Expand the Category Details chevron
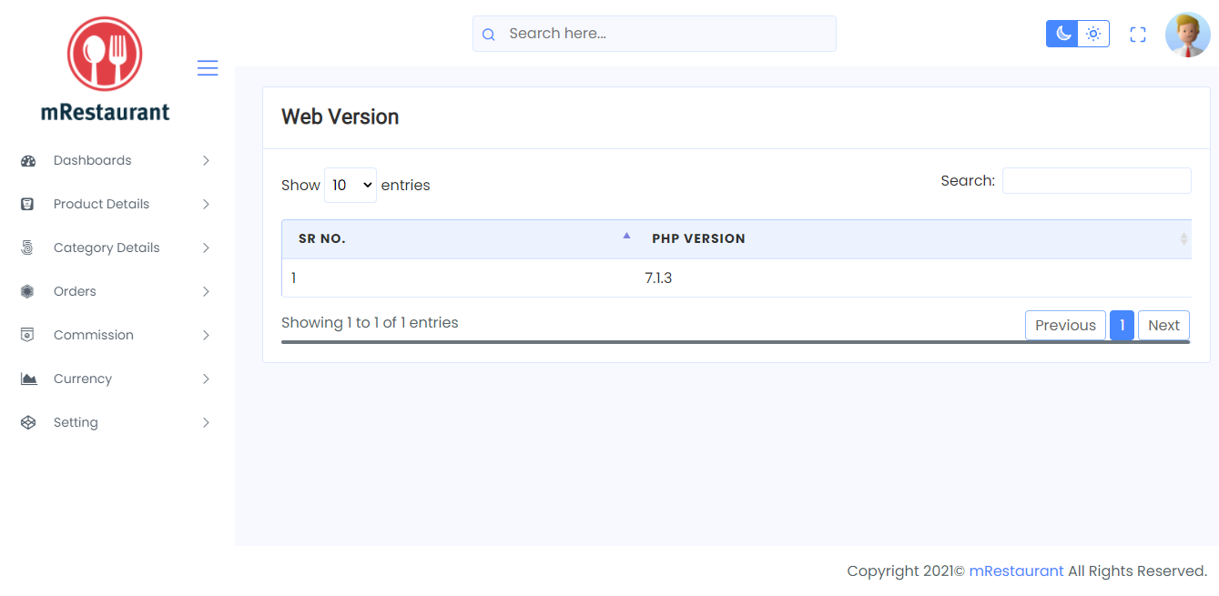1219x596 pixels. click(x=206, y=247)
